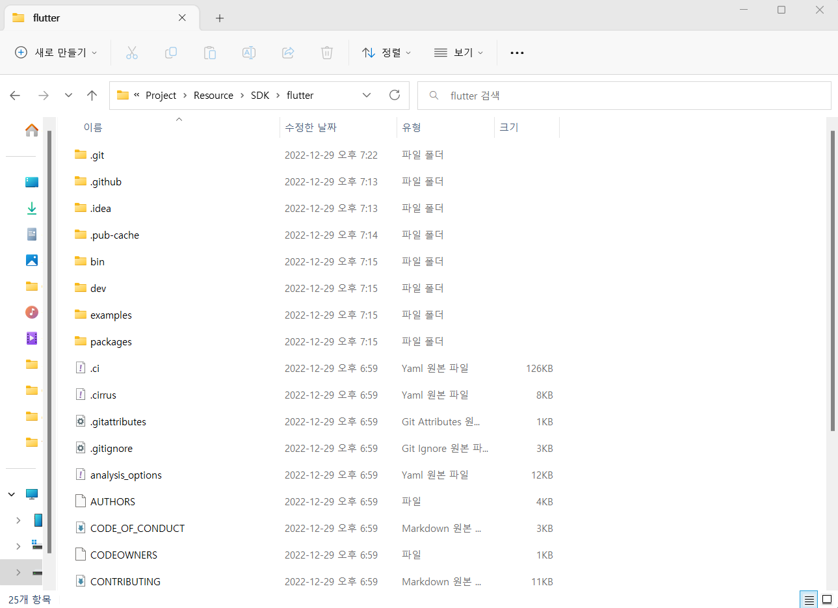The width and height of the screenshot is (838, 608).
Task: Open Desktop from sidebar icon
Action: (31, 182)
